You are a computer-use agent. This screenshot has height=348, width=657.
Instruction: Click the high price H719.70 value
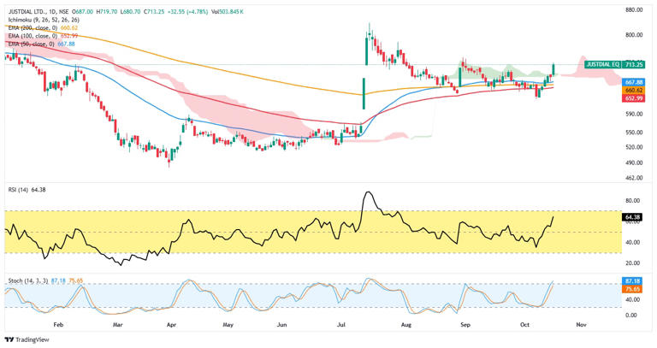(x=107, y=12)
